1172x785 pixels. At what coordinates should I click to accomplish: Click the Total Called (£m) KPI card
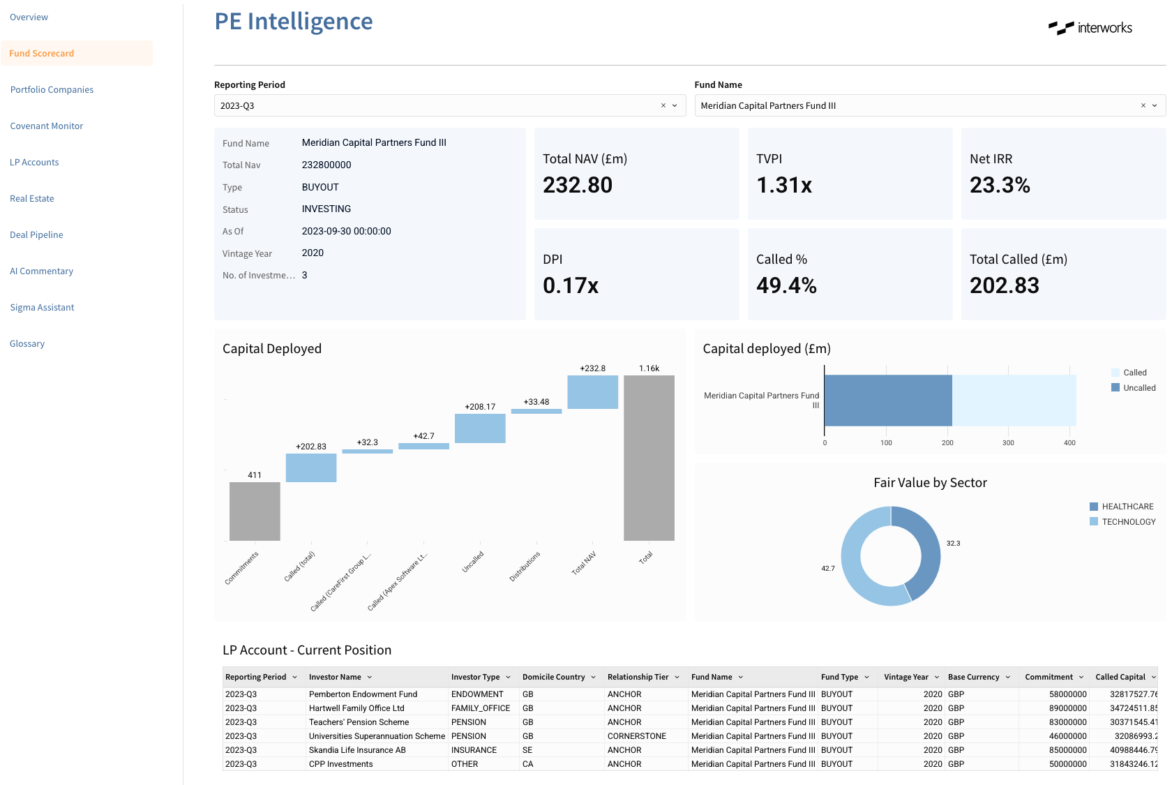1064,274
